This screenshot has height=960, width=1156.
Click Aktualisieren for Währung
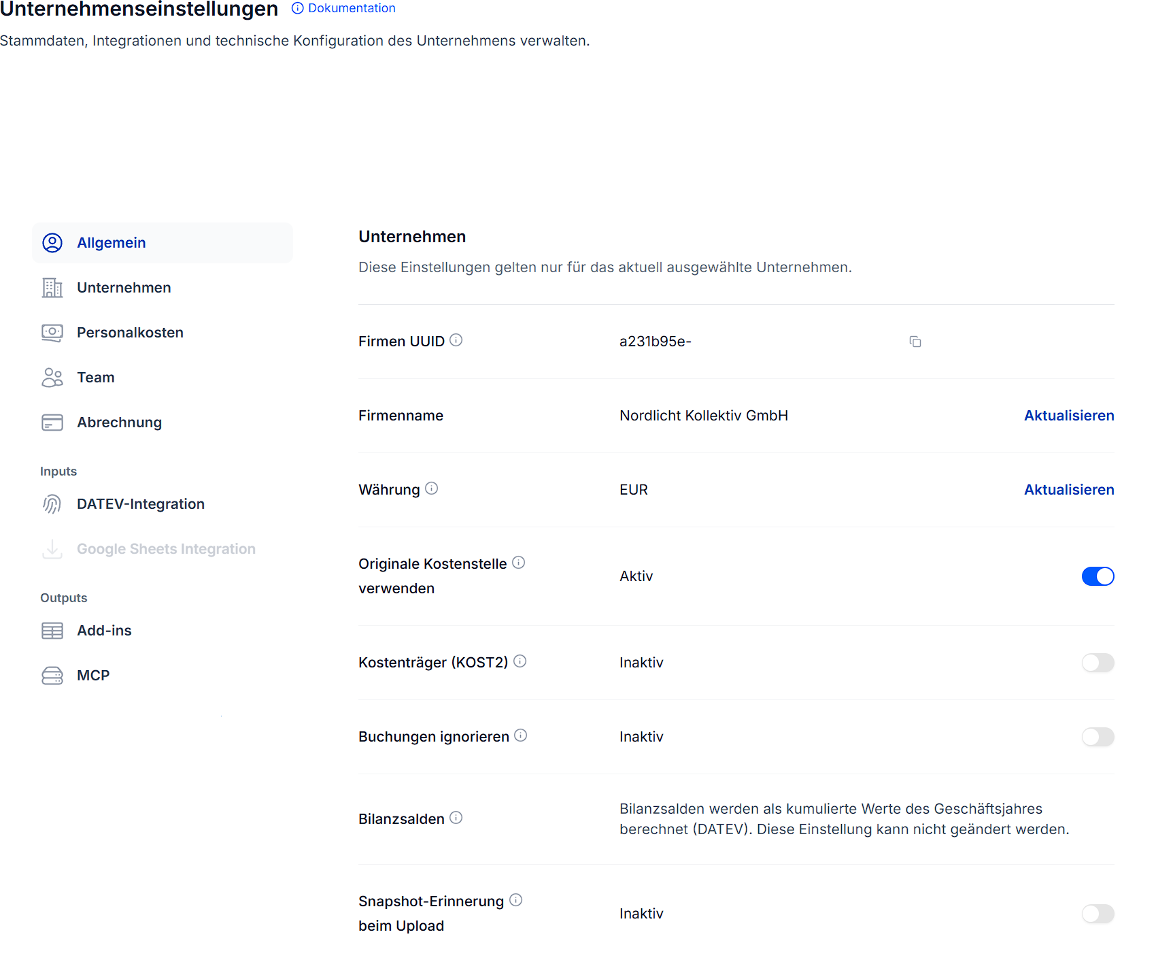[x=1069, y=490]
